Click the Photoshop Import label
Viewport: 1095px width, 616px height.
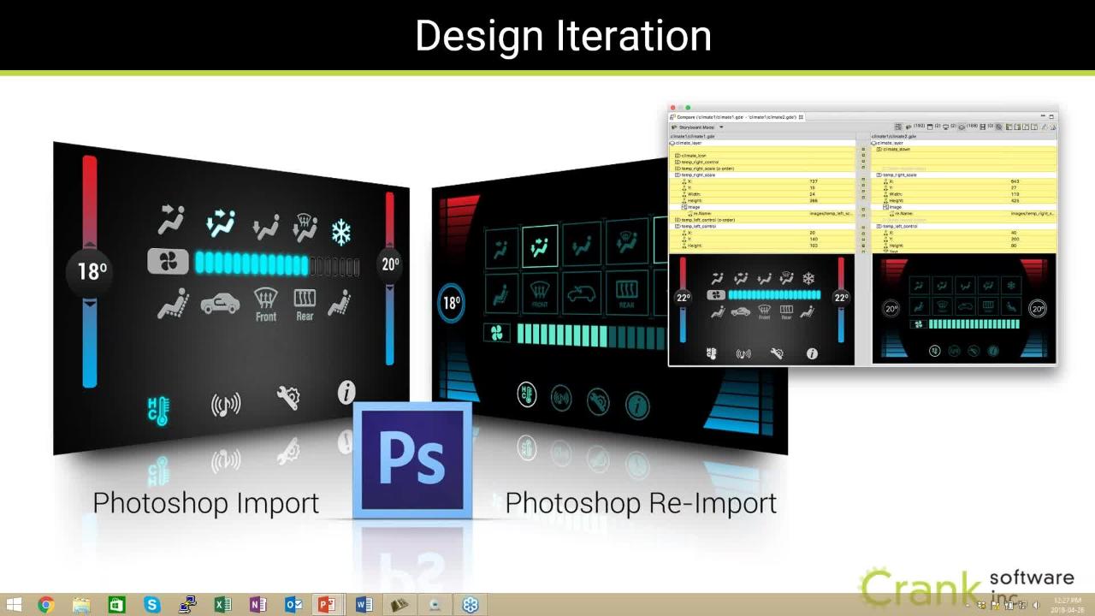click(205, 503)
